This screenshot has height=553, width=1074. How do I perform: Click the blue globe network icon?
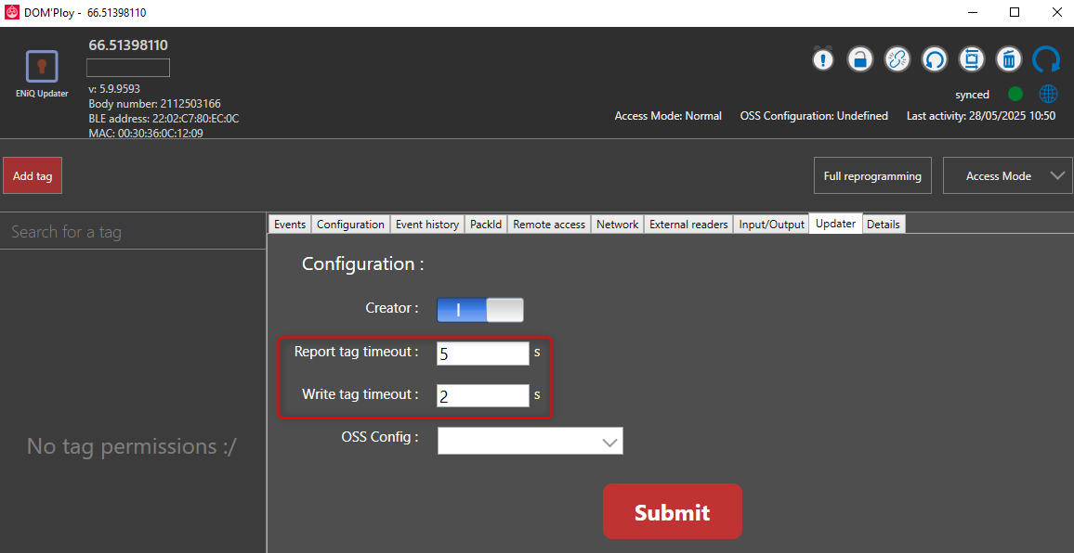click(x=1048, y=94)
